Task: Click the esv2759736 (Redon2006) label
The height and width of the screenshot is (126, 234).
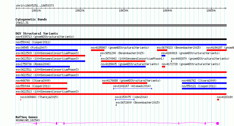Action: [33, 64]
